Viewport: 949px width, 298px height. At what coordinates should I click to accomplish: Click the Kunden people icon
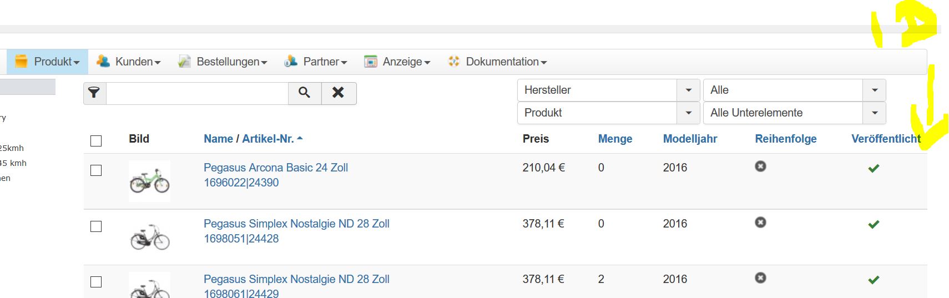103,62
